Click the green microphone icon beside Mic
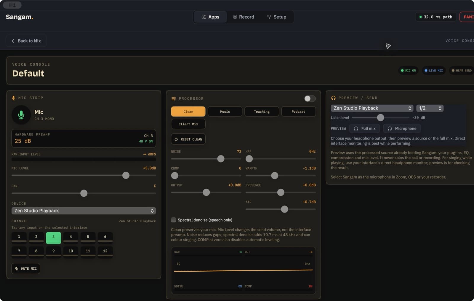474x301 pixels. (21, 115)
